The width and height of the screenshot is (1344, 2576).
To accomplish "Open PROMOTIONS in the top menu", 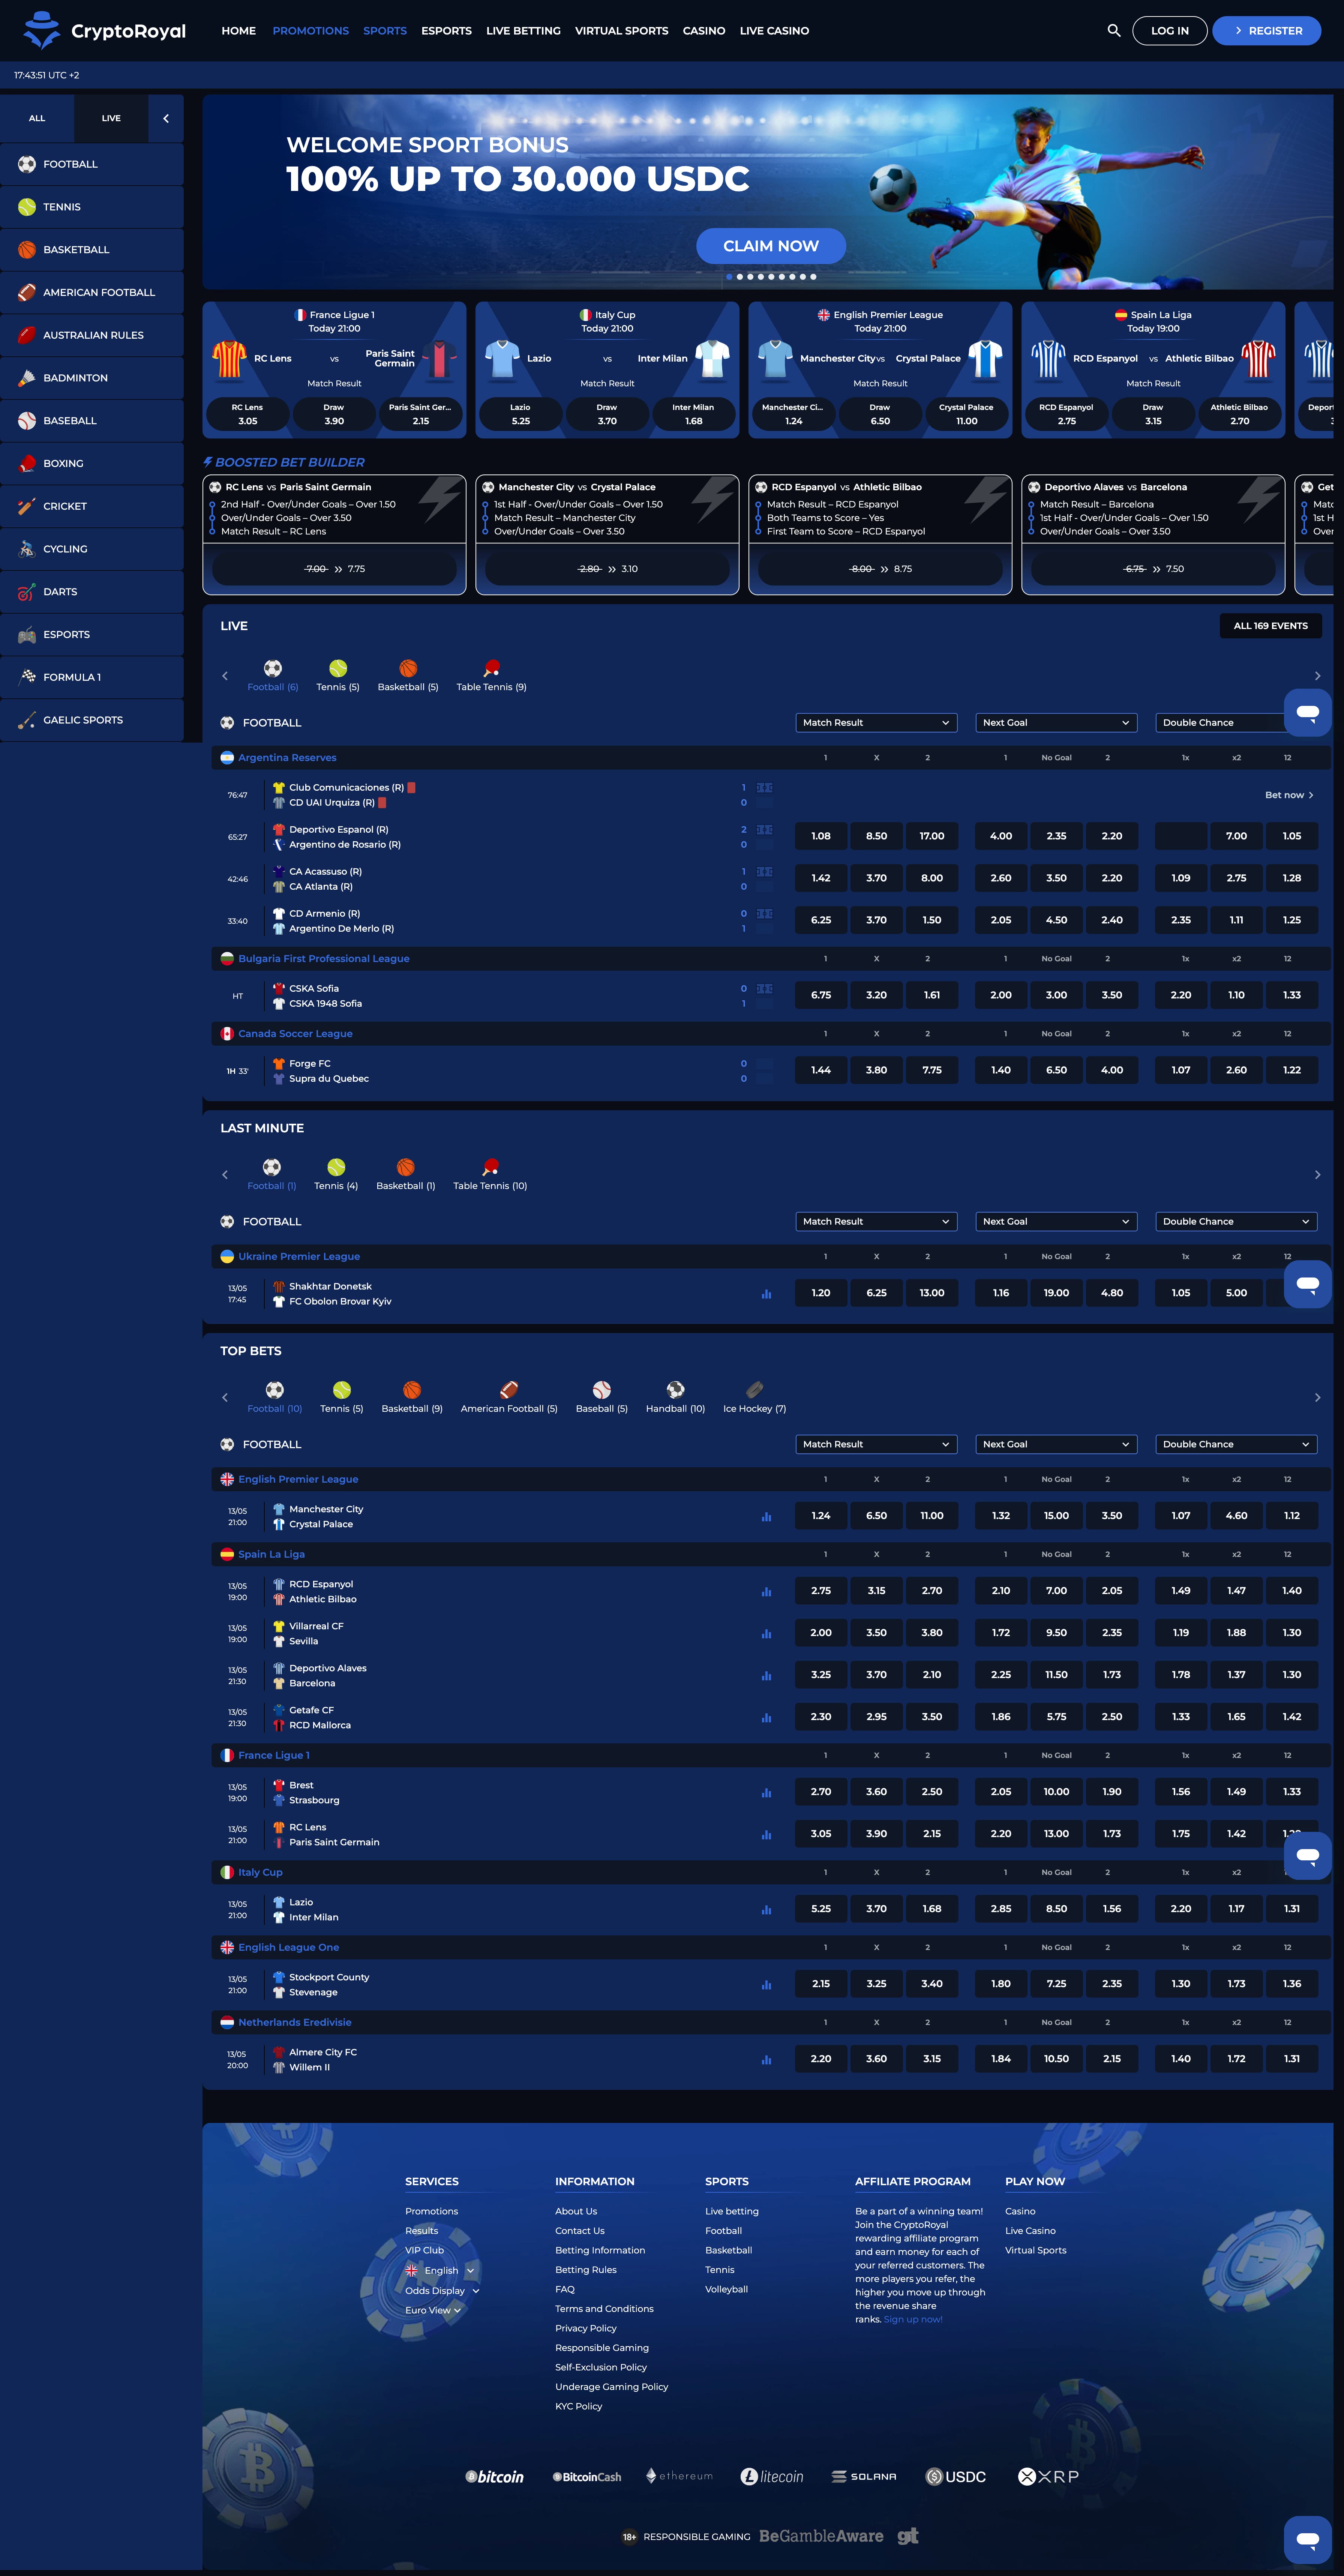I will pos(311,31).
